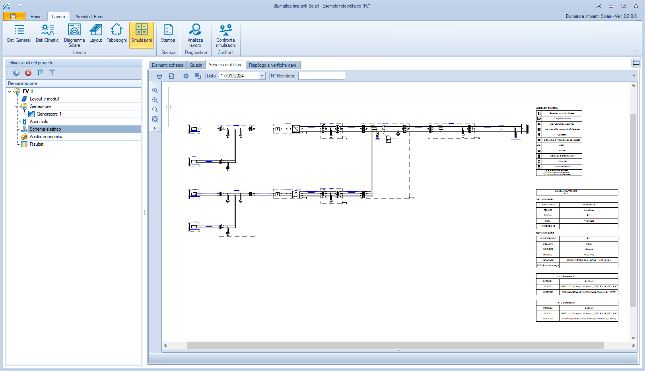Open the Archivi di Base ribbon tab
The image size is (645, 371).
[x=89, y=17]
